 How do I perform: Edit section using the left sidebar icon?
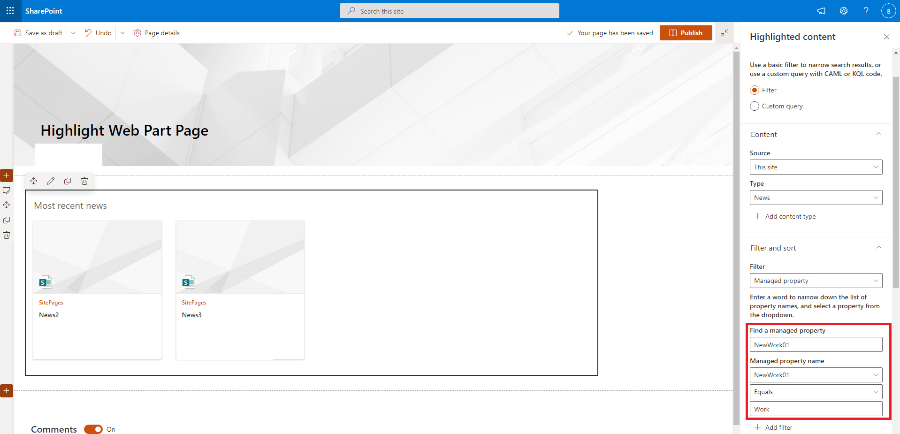click(x=7, y=190)
